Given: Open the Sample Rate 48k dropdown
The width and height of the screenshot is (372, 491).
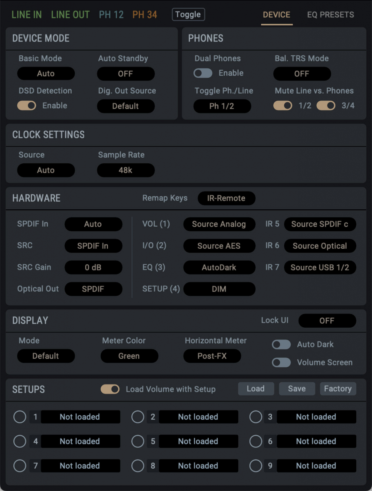Looking at the screenshot, I should 126,170.
